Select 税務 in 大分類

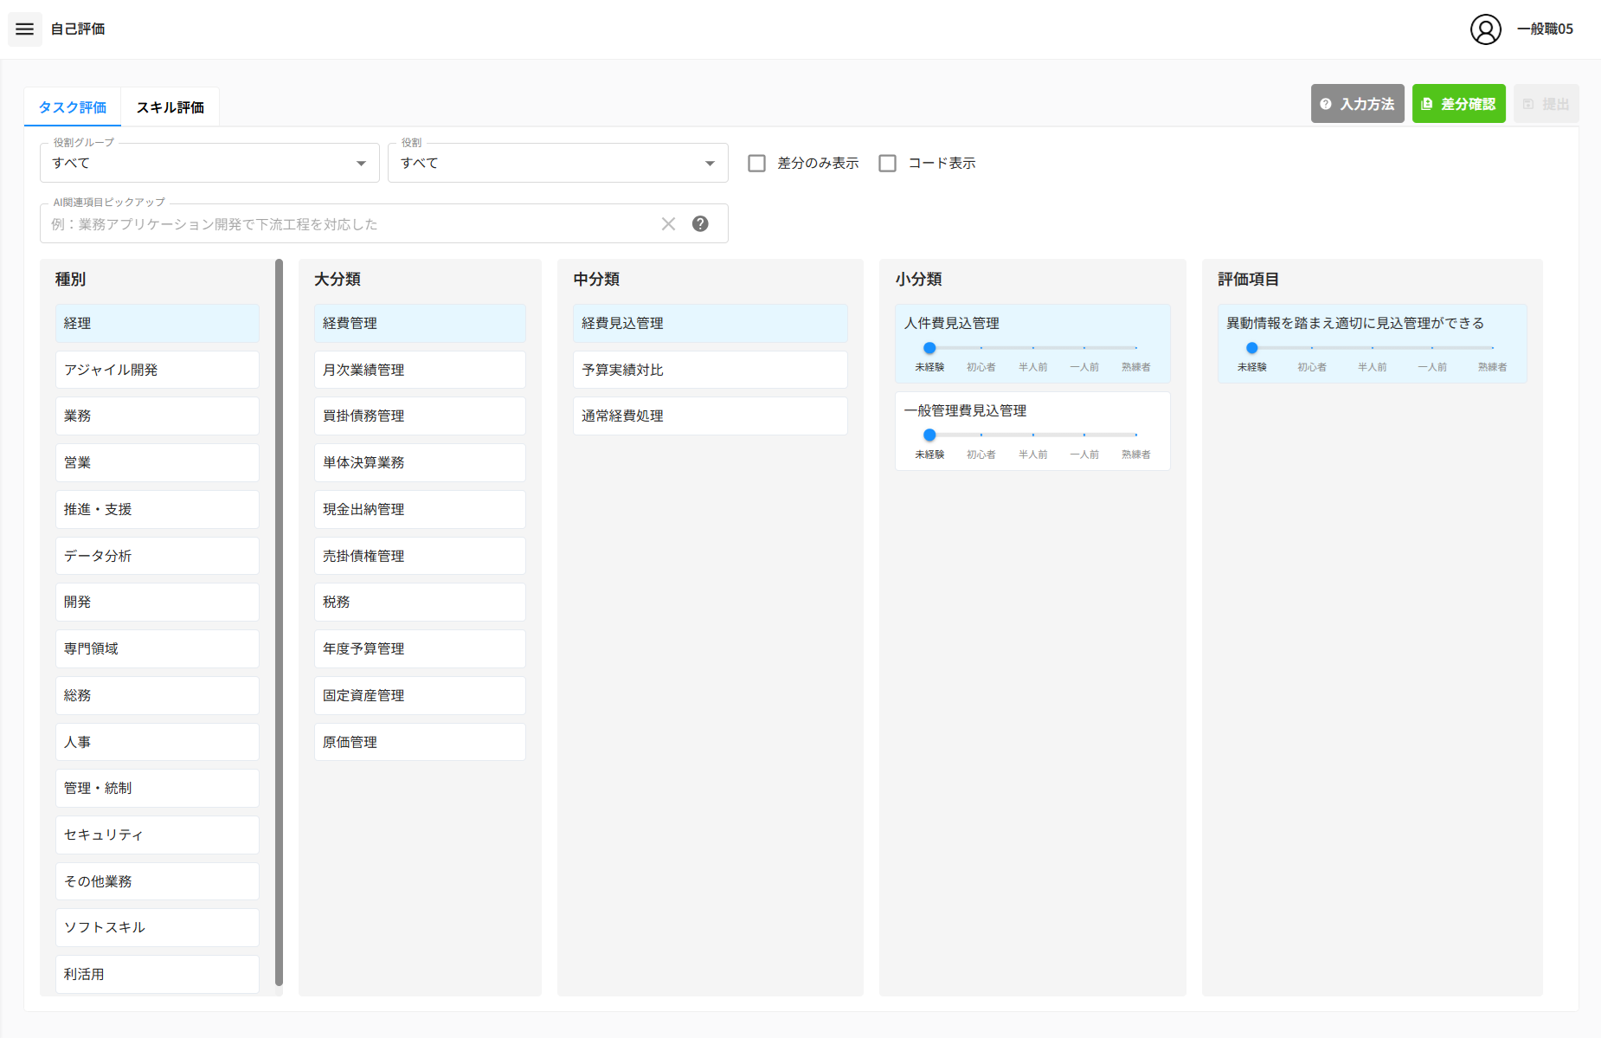click(420, 602)
